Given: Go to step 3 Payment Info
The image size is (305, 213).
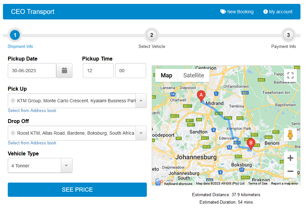Looking at the screenshot, I should 288,35.
